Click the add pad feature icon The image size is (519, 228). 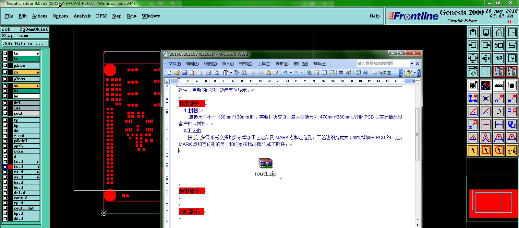tap(473, 85)
